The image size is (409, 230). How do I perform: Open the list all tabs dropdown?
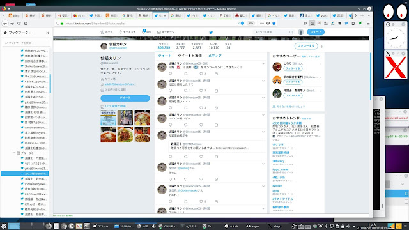point(369,15)
